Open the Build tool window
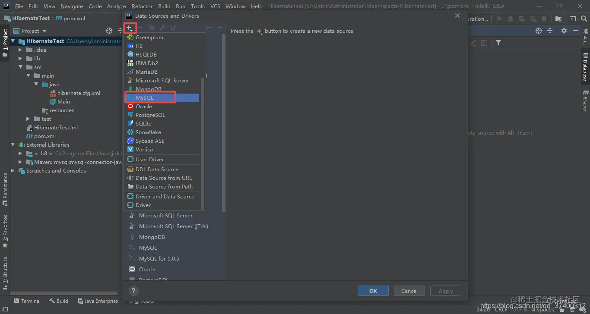 (x=59, y=301)
